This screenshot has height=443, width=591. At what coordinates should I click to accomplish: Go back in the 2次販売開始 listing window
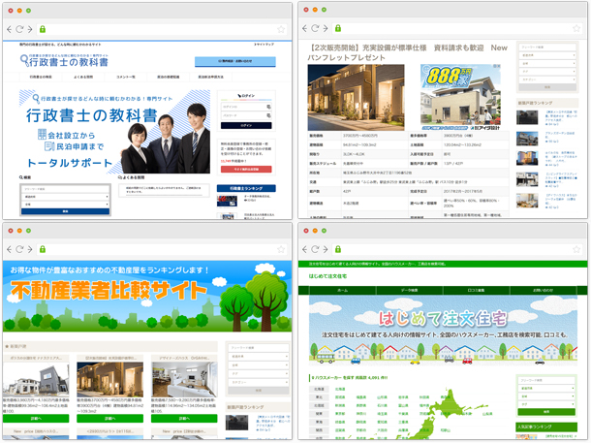(x=305, y=28)
